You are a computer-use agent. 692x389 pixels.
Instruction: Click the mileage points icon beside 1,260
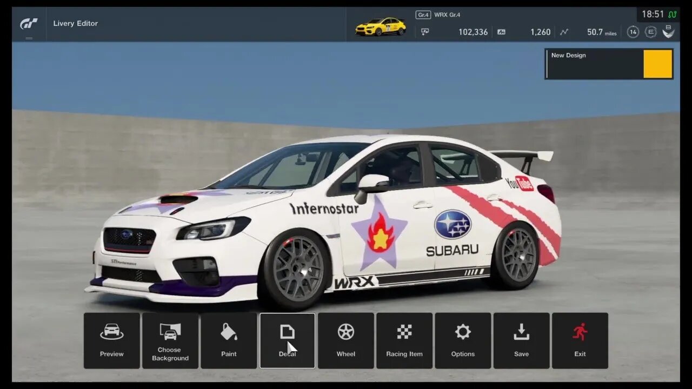click(501, 32)
